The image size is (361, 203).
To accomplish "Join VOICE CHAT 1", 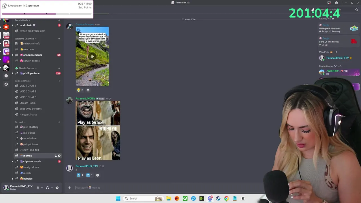I will [38, 86].
